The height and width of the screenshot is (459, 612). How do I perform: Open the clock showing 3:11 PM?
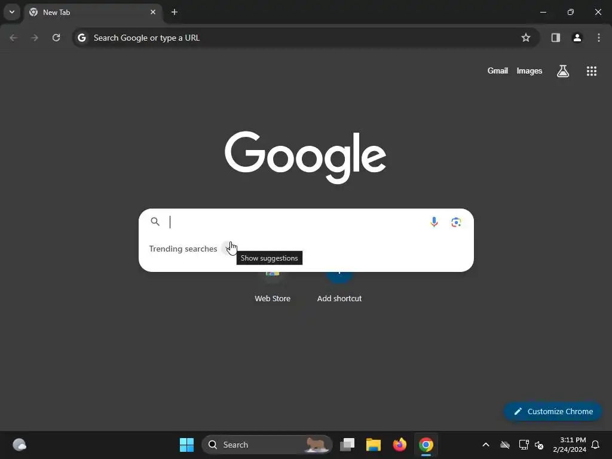click(570, 445)
